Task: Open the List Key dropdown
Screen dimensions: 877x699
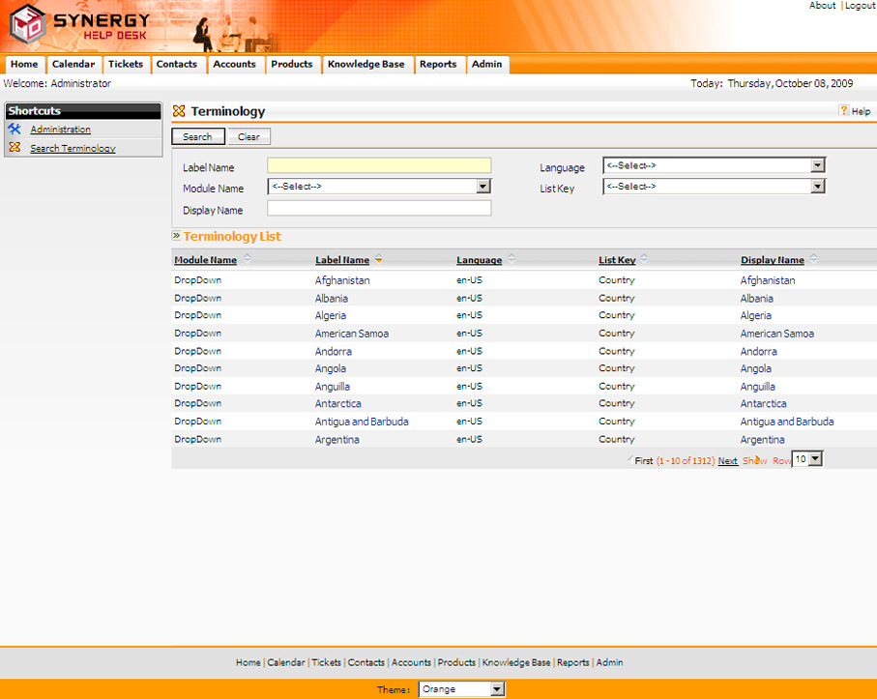Action: tap(818, 187)
